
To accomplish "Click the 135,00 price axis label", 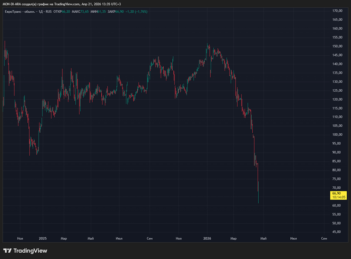I will click(x=337, y=73).
